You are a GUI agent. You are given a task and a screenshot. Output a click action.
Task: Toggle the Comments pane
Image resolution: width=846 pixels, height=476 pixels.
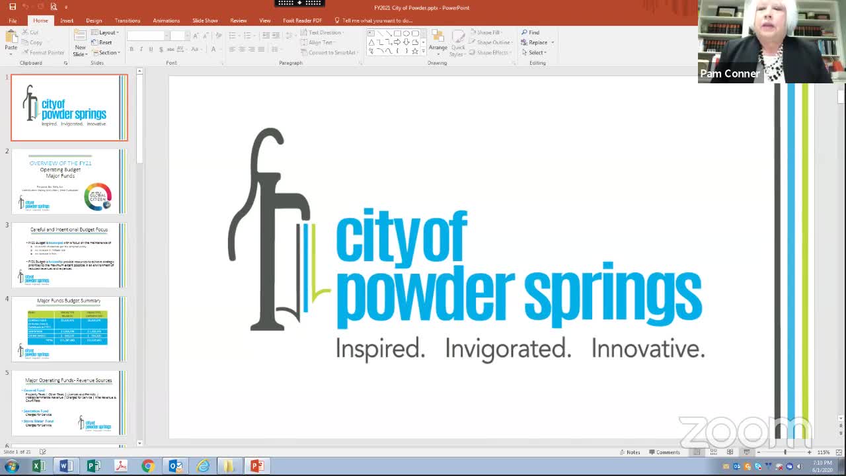click(x=664, y=452)
